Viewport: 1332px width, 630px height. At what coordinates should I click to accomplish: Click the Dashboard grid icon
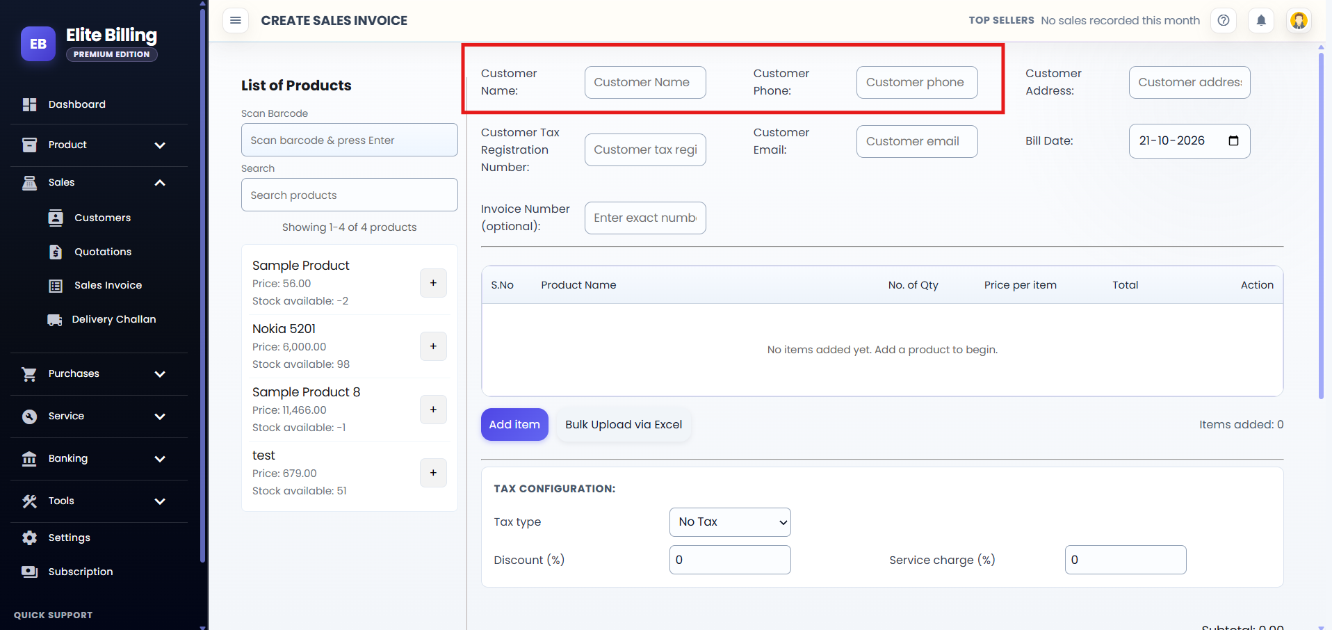point(29,104)
